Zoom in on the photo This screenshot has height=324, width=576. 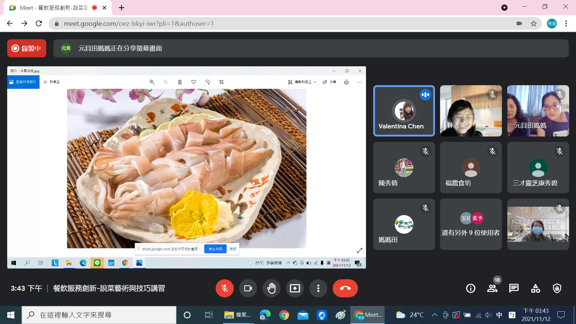click(x=152, y=82)
